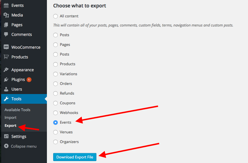The width and height of the screenshot is (248, 163).
Task: Click the Appearance paintbrush icon
Action: coord(6,70)
